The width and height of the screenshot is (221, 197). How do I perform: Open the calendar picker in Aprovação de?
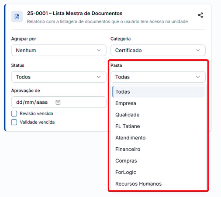tap(58, 102)
